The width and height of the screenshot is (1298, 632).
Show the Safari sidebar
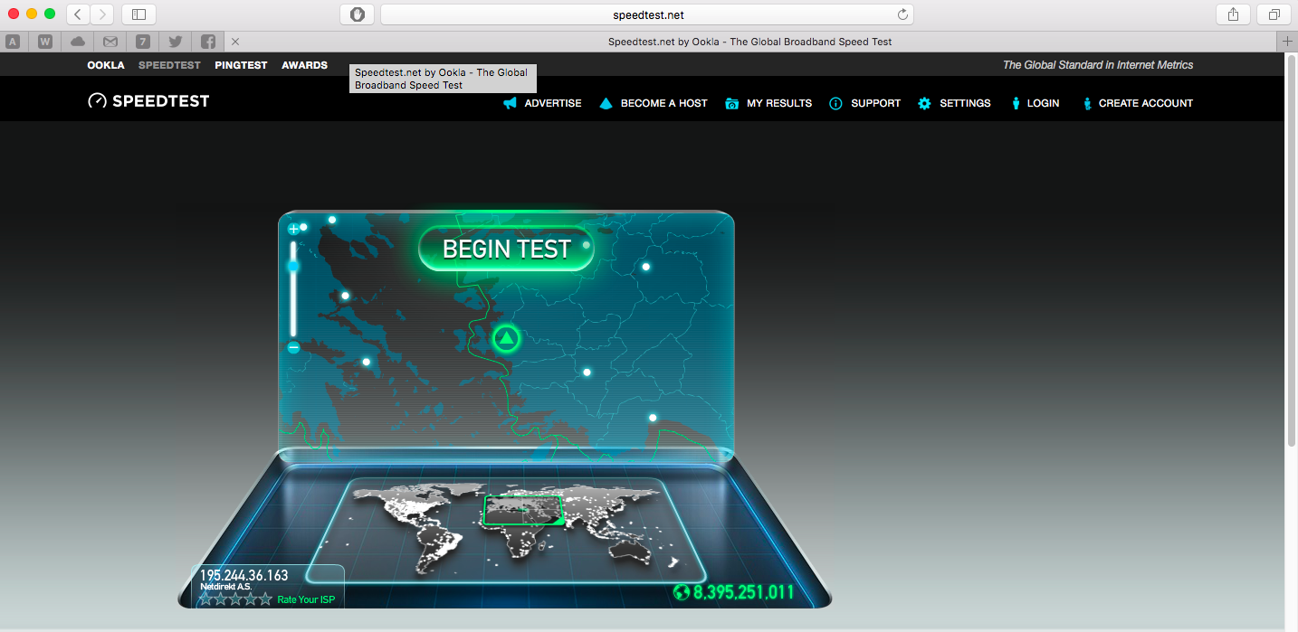pos(138,14)
